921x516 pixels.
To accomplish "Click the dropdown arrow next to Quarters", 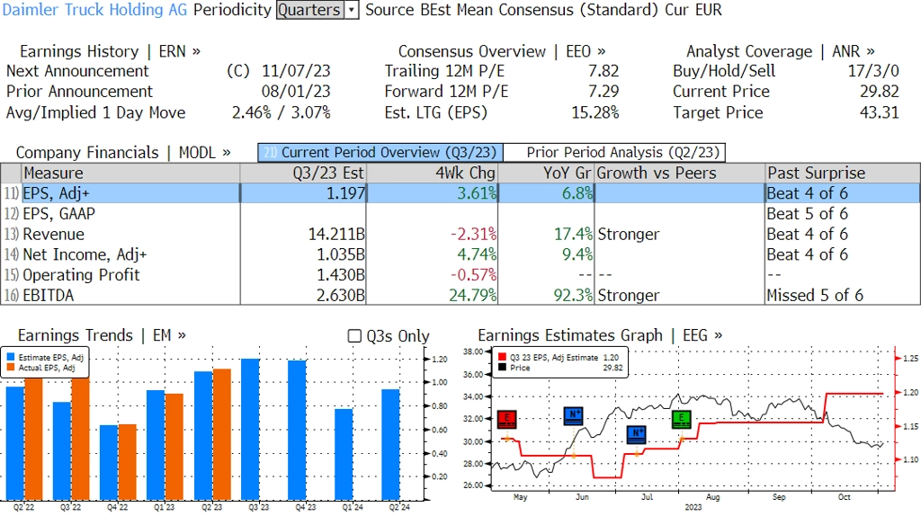I will (352, 10).
